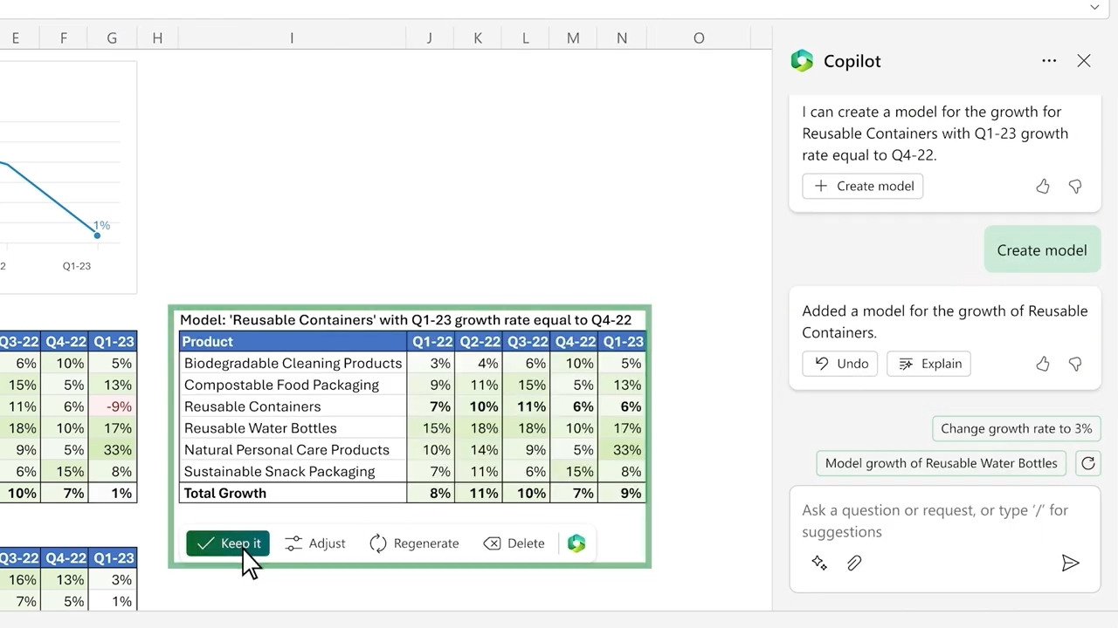Click the Copilot logo in panel header
Viewport: 1118px width, 628px height.
802,61
